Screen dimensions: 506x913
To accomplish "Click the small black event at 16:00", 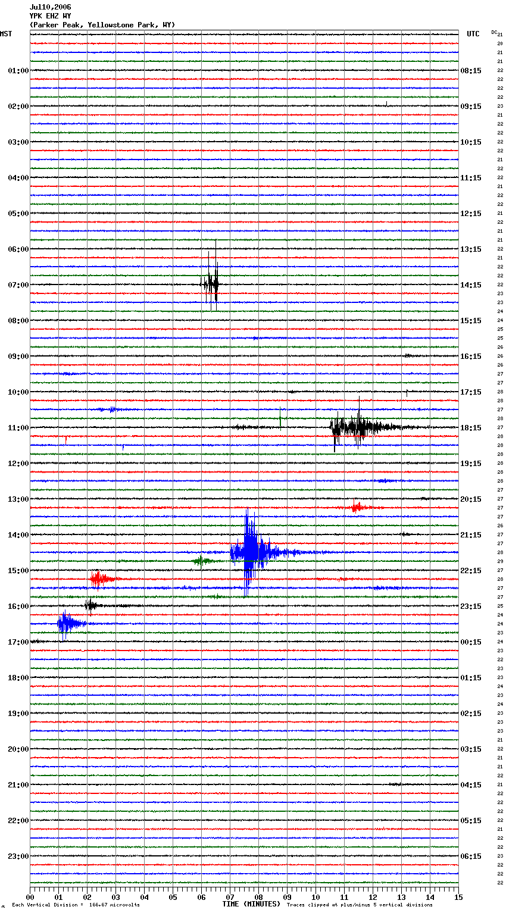I will click(x=91, y=605).
